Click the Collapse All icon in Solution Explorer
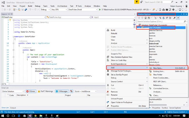The image size is (189, 118). [x=166, y=18]
